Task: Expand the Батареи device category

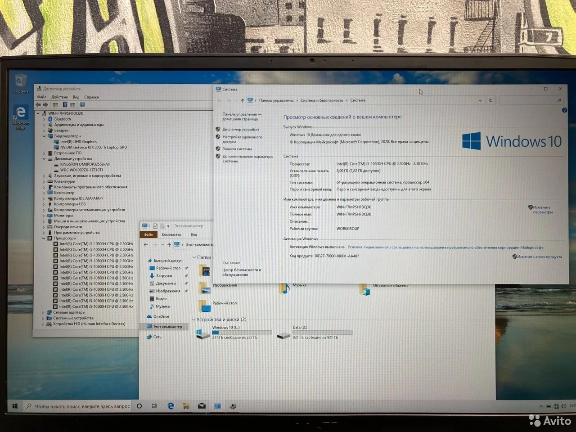Action: coord(44,130)
